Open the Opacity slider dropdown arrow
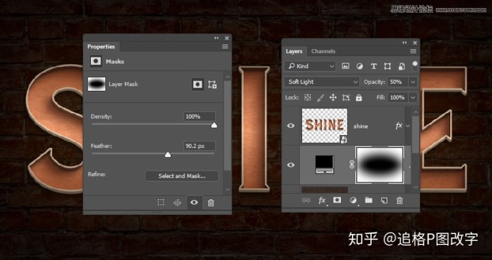Viewport: 492px width, 260px height. pyautogui.click(x=413, y=82)
